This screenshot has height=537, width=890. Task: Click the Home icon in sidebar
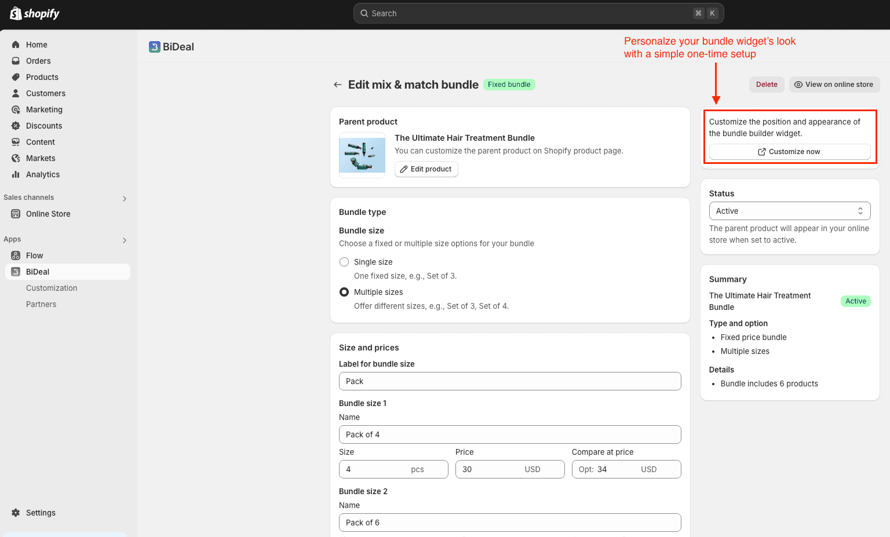pyautogui.click(x=16, y=45)
